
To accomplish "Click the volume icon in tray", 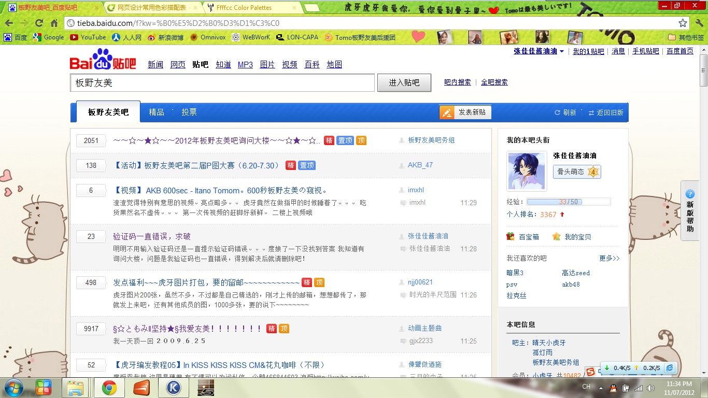I will (x=650, y=388).
